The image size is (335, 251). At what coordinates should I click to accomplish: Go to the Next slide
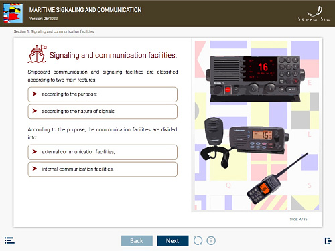(173, 241)
